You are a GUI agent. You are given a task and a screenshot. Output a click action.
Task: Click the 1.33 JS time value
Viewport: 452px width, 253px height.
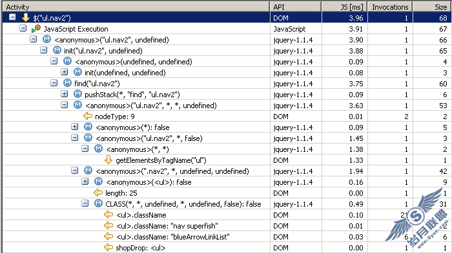(x=356, y=160)
